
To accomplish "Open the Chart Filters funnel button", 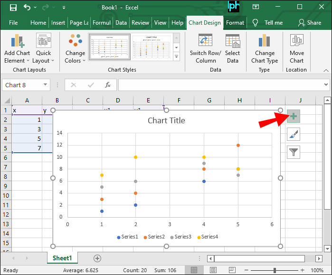I will (294, 152).
